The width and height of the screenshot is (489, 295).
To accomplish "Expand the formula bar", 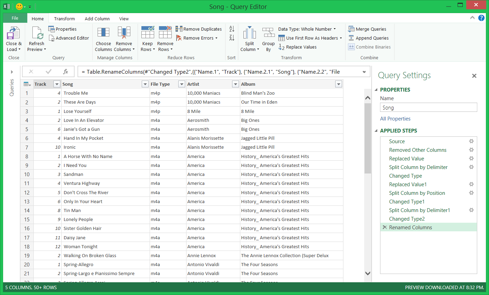I will point(364,72).
